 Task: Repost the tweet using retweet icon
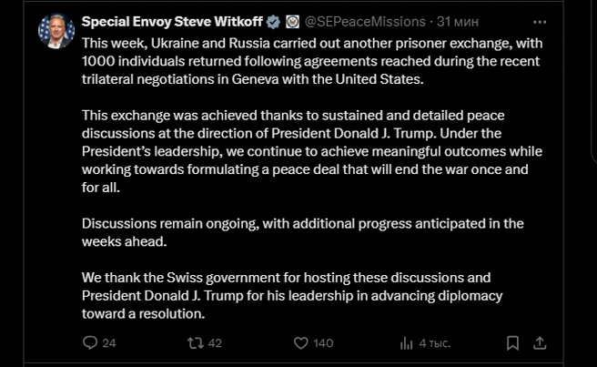click(194, 343)
